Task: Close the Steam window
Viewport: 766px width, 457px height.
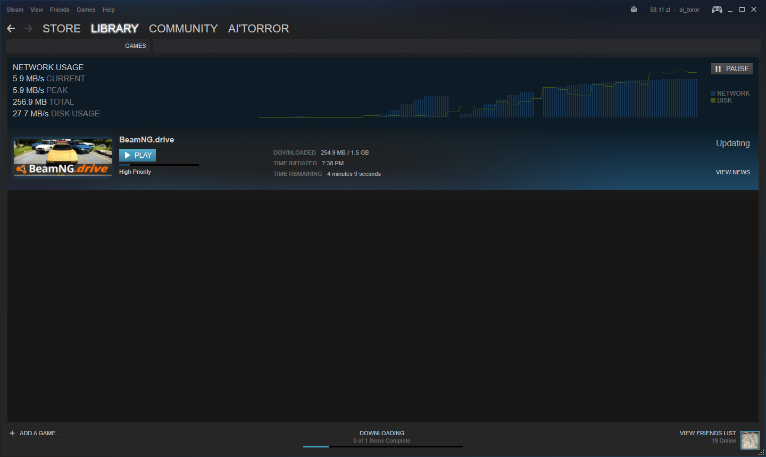Action: coord(754,10)
